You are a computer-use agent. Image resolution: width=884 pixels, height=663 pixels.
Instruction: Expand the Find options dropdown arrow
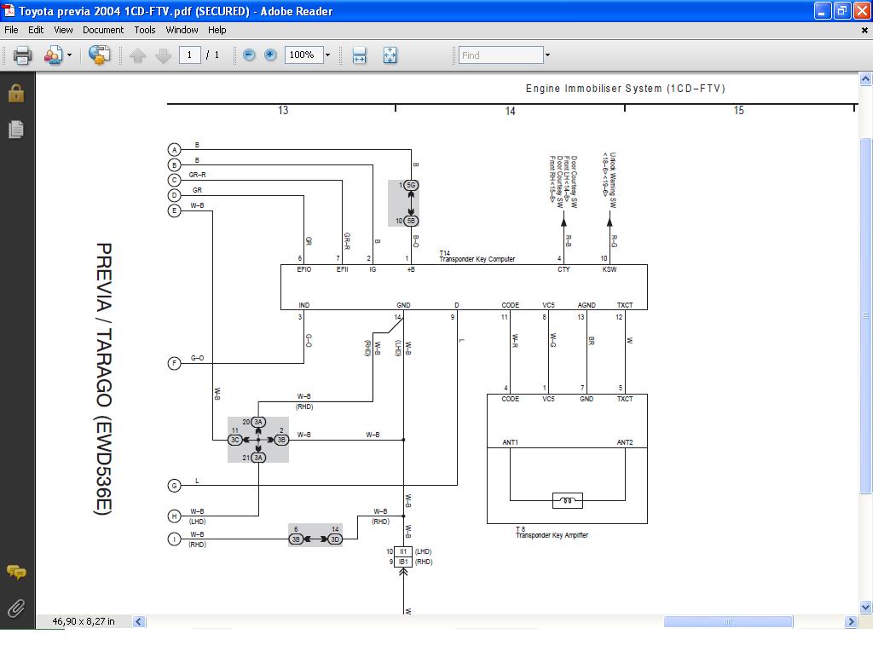(547, 55)
